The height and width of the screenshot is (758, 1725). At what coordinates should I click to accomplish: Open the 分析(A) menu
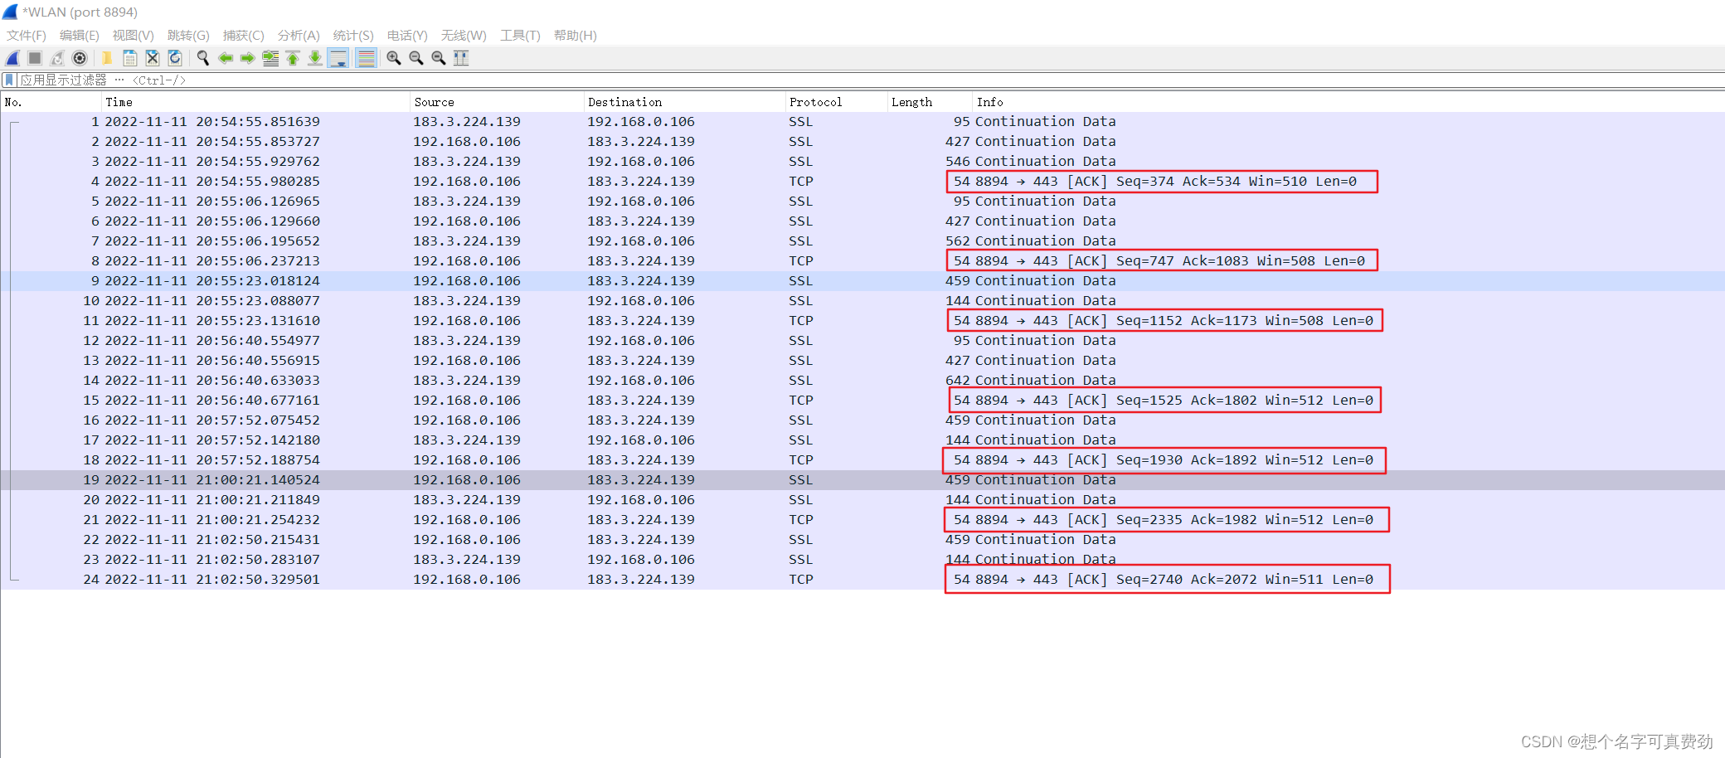299,36
